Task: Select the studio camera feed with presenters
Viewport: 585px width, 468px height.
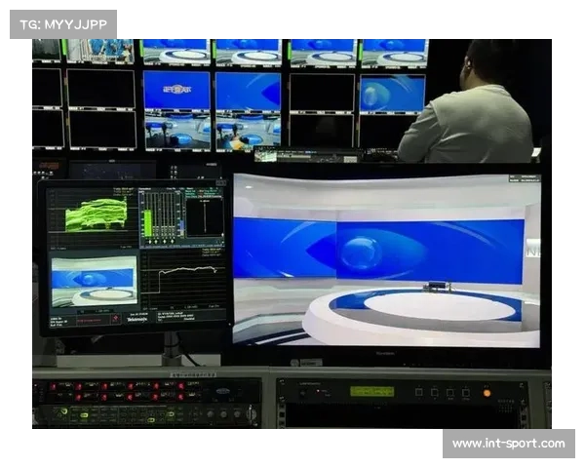Action: point(177,133)
